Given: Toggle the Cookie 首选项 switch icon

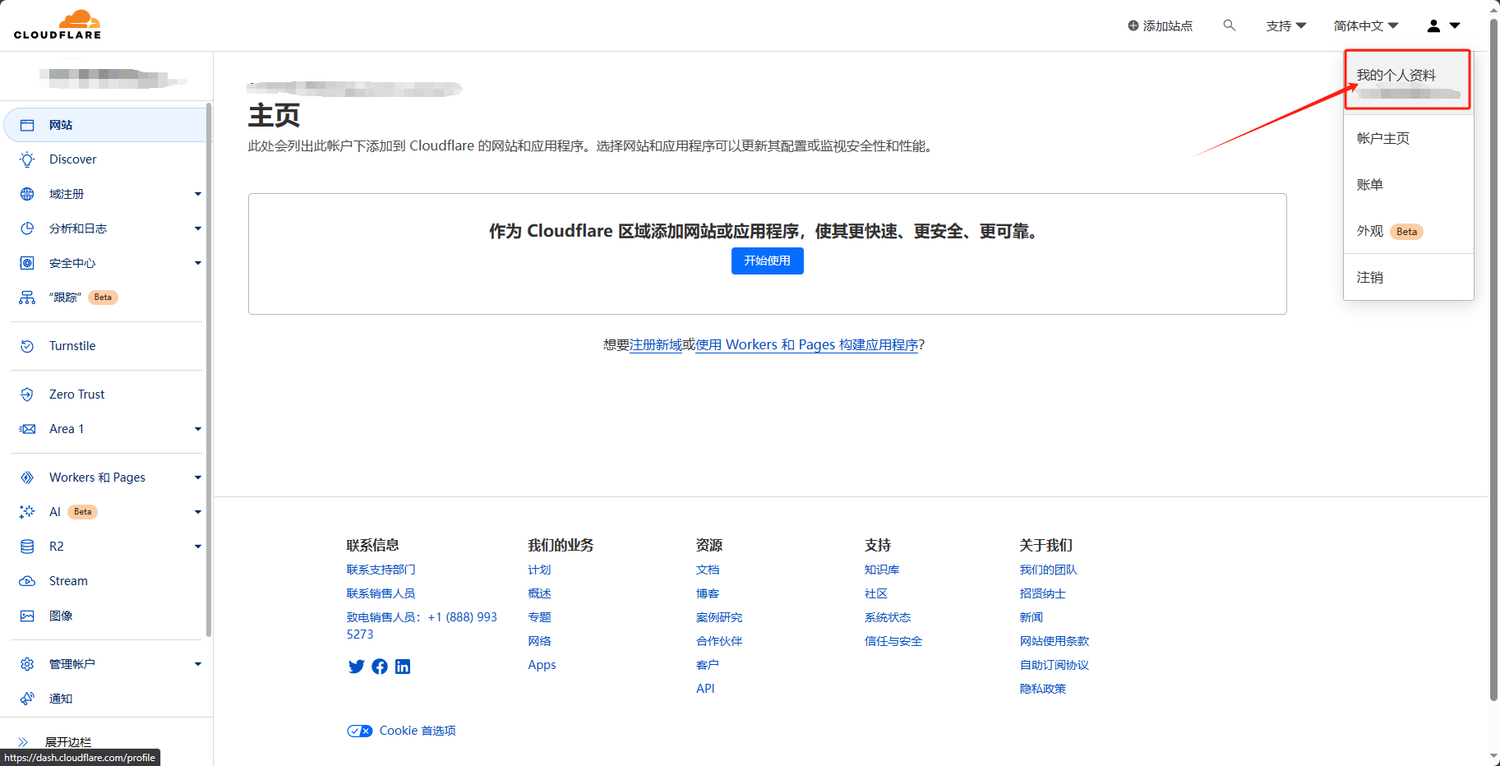Looking at the screenshot, I should click(359, 731).
